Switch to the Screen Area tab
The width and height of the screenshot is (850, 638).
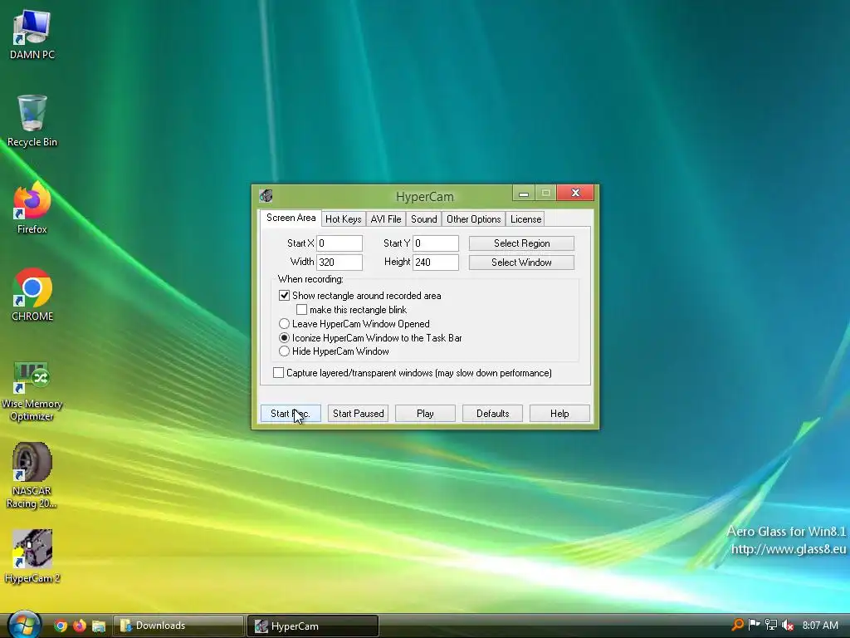click(291, 218)
